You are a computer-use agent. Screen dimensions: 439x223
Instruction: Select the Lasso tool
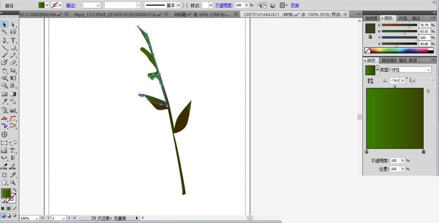[13, 32]
